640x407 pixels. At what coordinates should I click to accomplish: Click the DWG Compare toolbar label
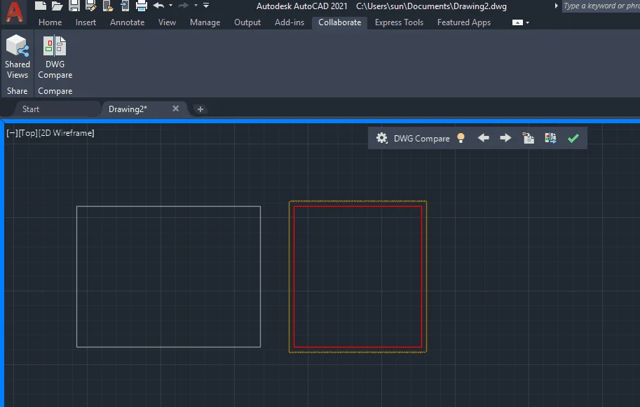[x=421, y=139]
